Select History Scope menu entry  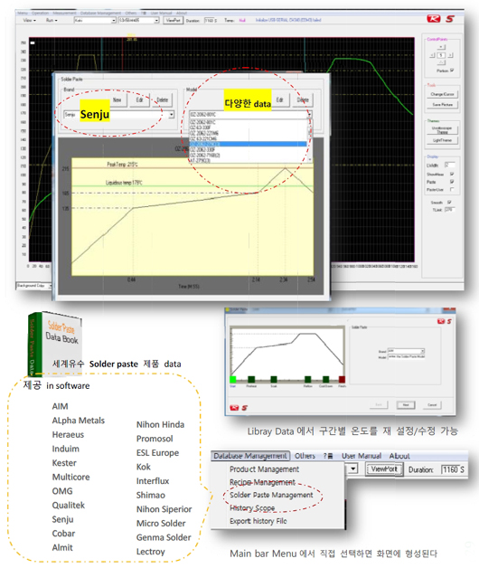pos(252,508)
